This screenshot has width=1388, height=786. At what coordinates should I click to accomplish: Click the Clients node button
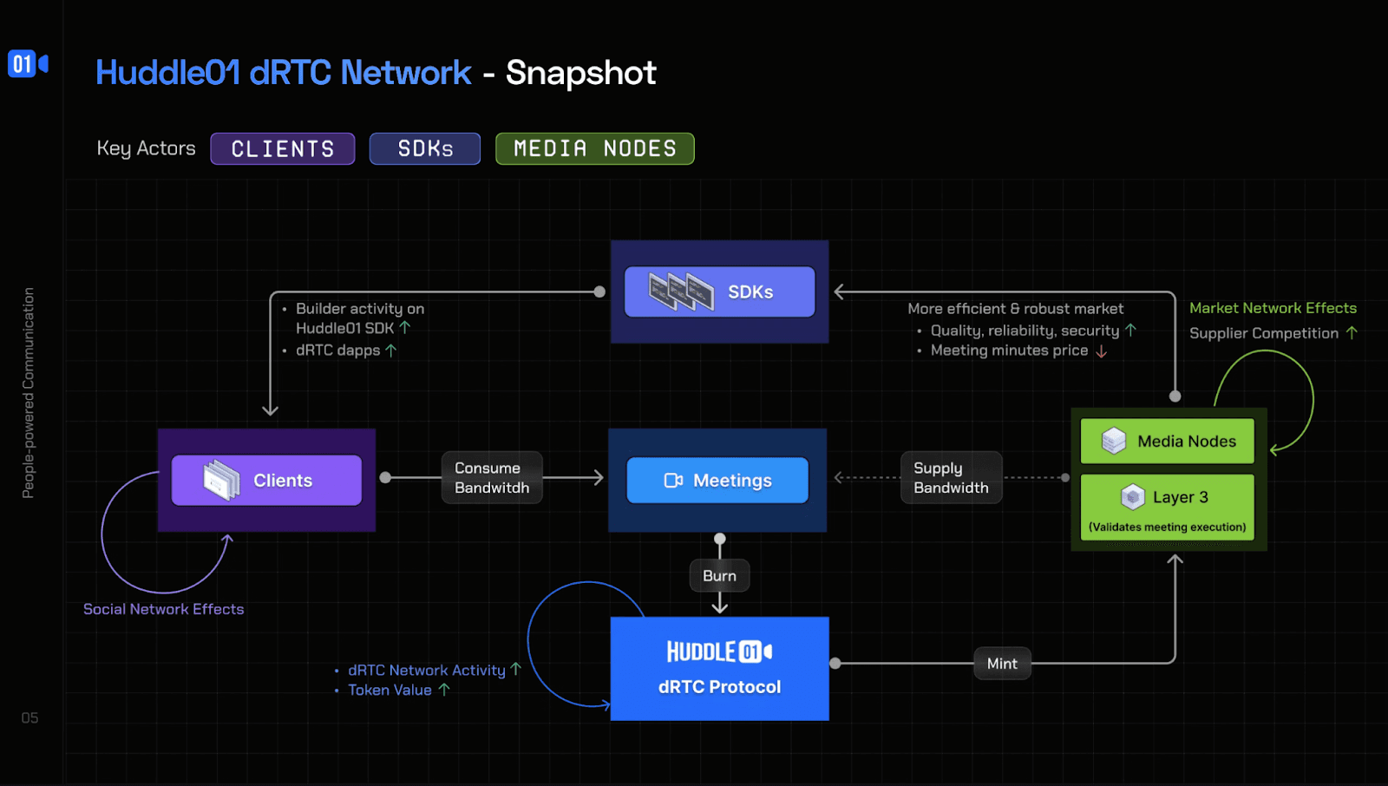pos(266,481)
